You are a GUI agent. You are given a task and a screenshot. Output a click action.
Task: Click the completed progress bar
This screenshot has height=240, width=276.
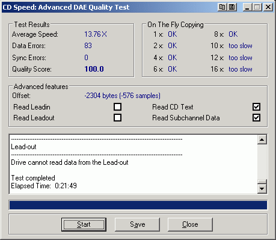pos(138,205)
